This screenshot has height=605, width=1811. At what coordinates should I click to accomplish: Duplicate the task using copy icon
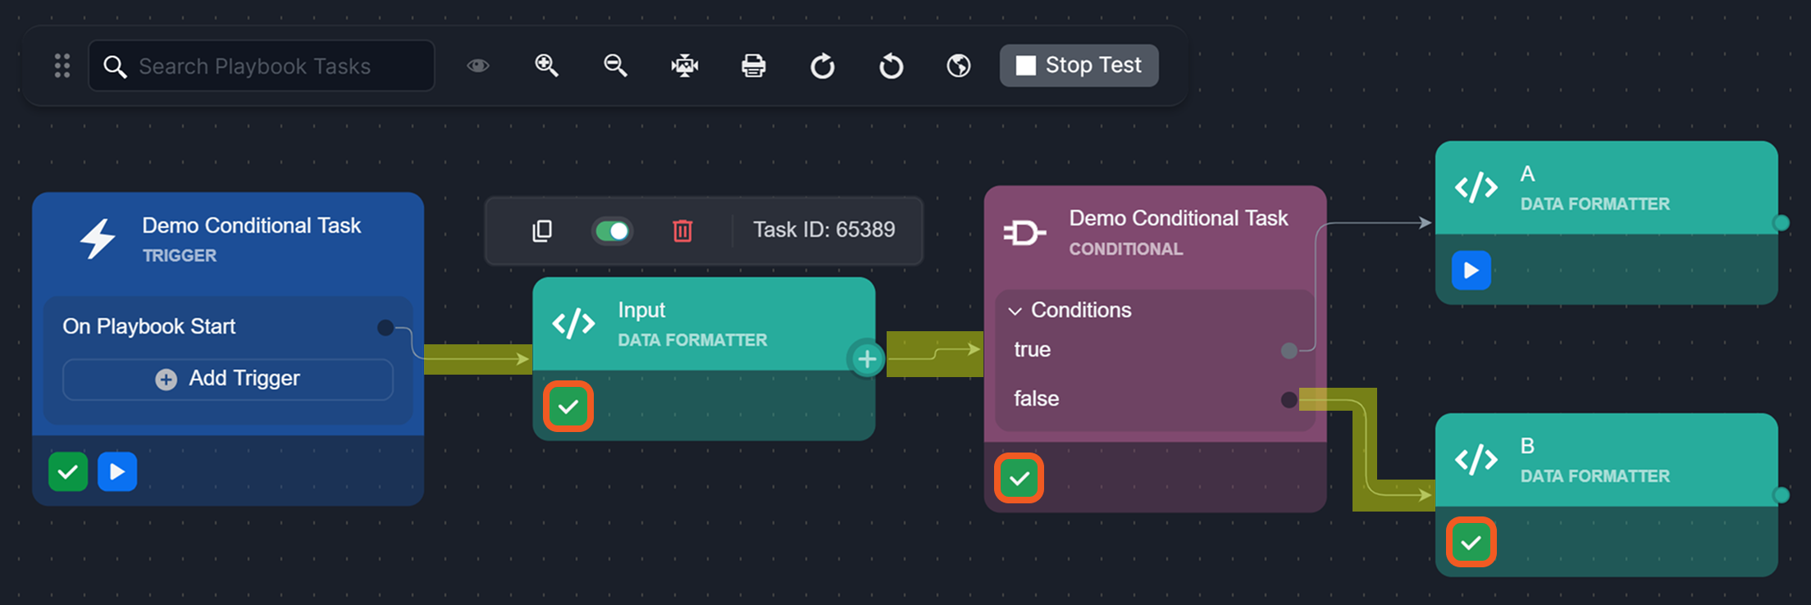[542, 231]
